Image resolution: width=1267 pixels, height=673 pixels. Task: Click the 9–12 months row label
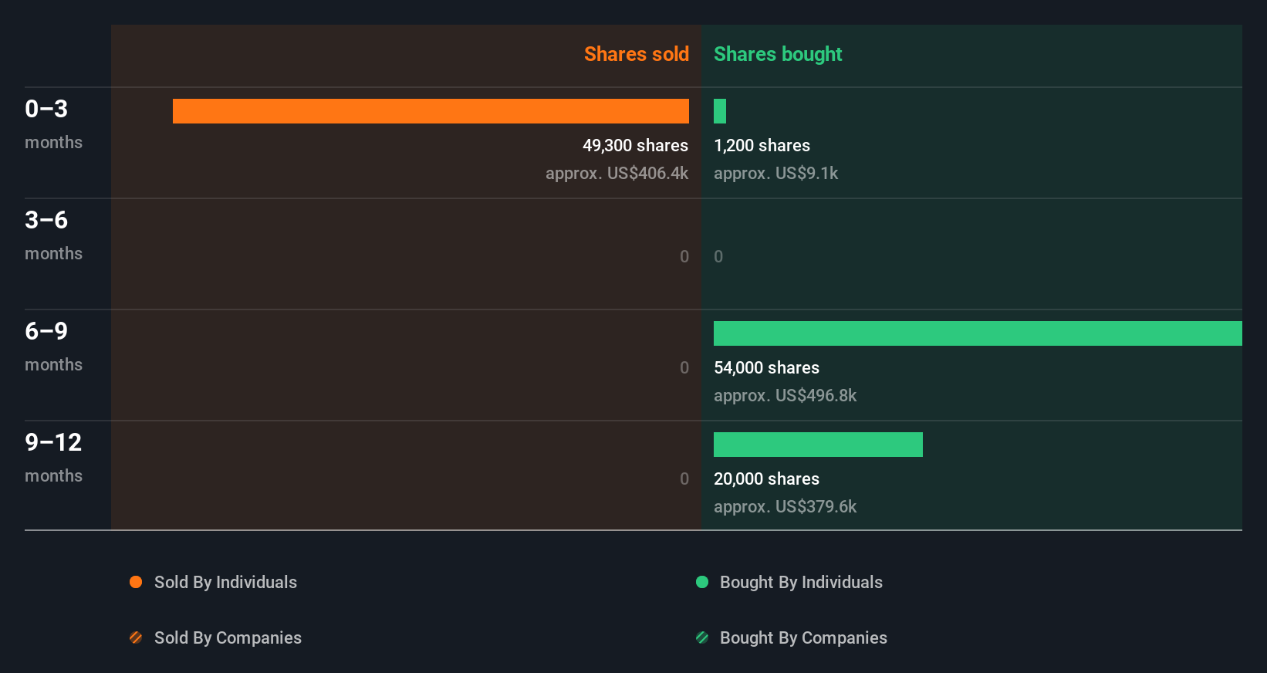53,458
